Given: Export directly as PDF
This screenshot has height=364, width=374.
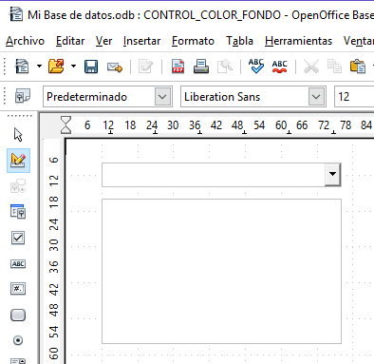Looking at the screenshot, I should click(178, 67).
